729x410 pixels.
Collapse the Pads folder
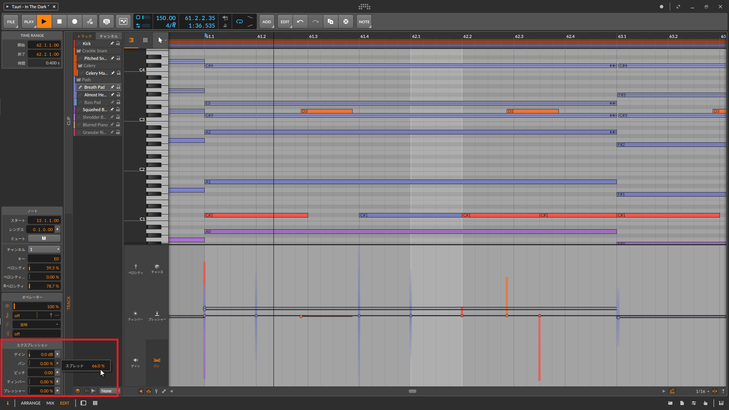tap(79, 80)
